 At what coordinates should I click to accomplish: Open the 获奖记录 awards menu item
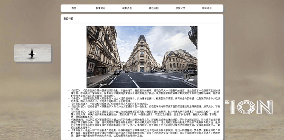(180, 8)
